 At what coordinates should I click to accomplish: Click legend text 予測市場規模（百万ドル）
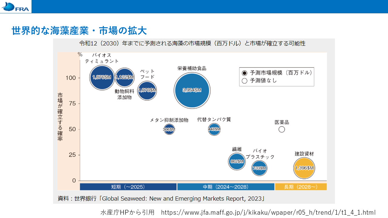coord(281,73)
